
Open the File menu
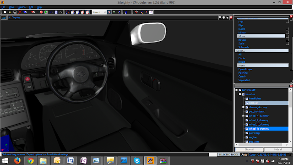[x=3, y=7]
